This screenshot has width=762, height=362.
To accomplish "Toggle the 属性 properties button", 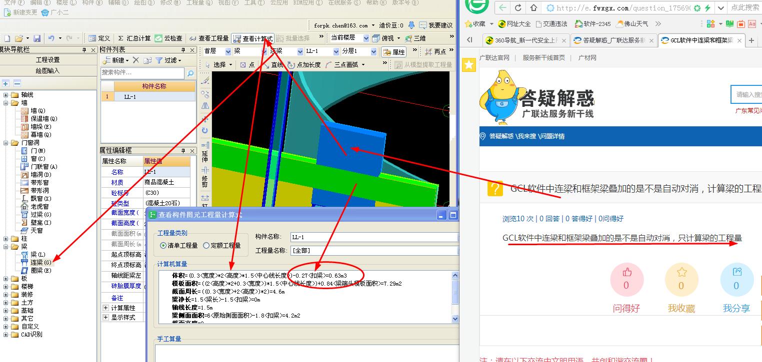I will click(393, 51).
